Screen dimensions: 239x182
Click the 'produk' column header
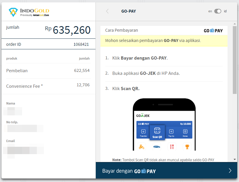point(11,58)
